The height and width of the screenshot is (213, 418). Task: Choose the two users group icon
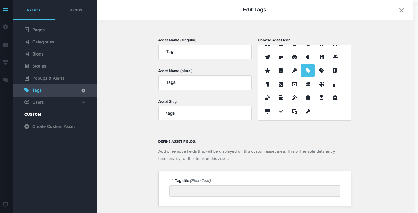pos(308,84)
